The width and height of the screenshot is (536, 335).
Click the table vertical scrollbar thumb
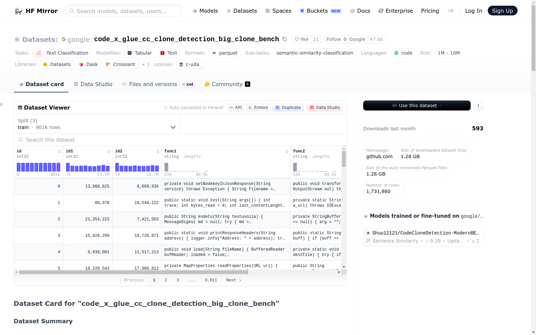pyautogui.click(x=344, y=159)
